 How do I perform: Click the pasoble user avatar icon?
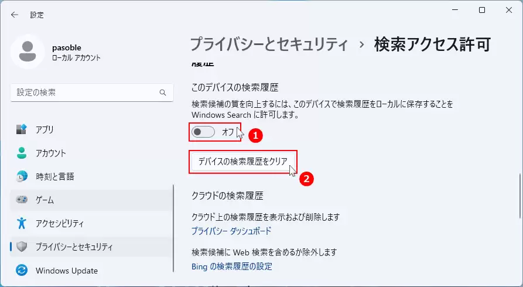(x=28, y=52)
